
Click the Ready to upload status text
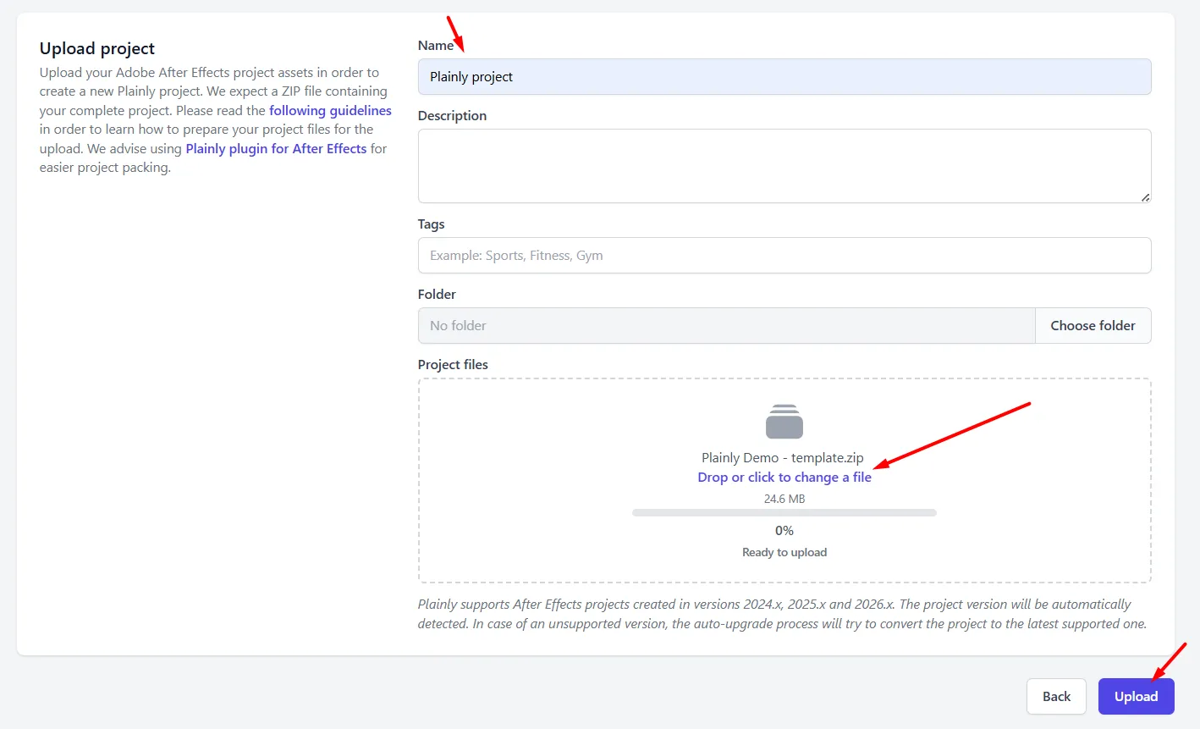point(784,552)
